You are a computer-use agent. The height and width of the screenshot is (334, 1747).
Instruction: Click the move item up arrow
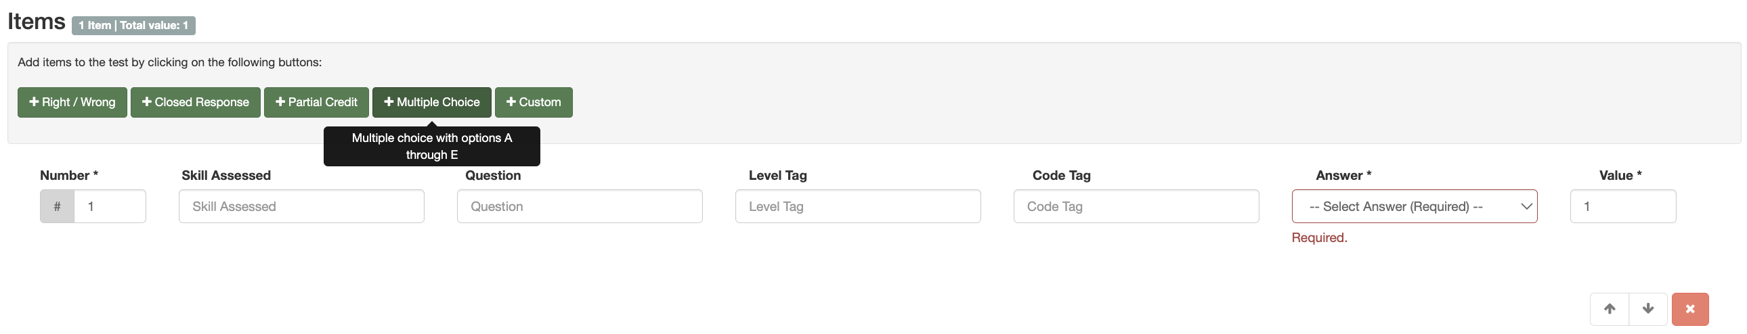(x=1609, y=309)
